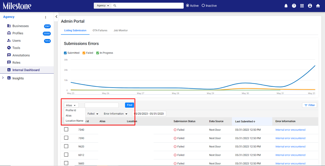The image size is (325, 166).
Task: Open the Agency three-dot options menu
Action: [46, 17]
